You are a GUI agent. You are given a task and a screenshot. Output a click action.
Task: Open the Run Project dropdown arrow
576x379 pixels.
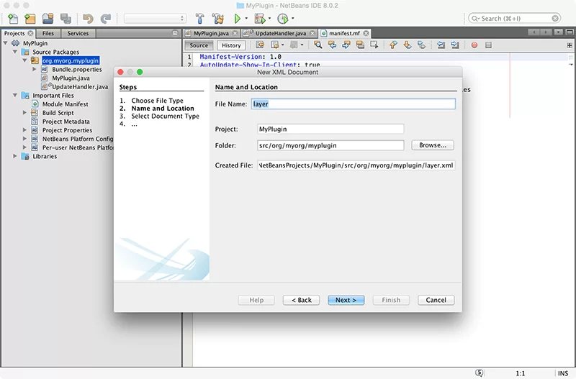point(246,19)
